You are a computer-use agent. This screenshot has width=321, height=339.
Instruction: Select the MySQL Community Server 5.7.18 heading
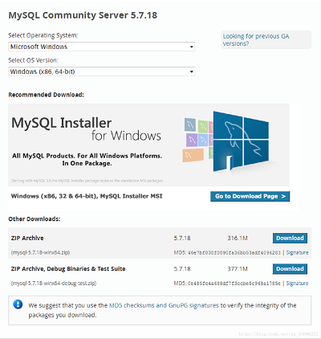click(x=83, y=15)
